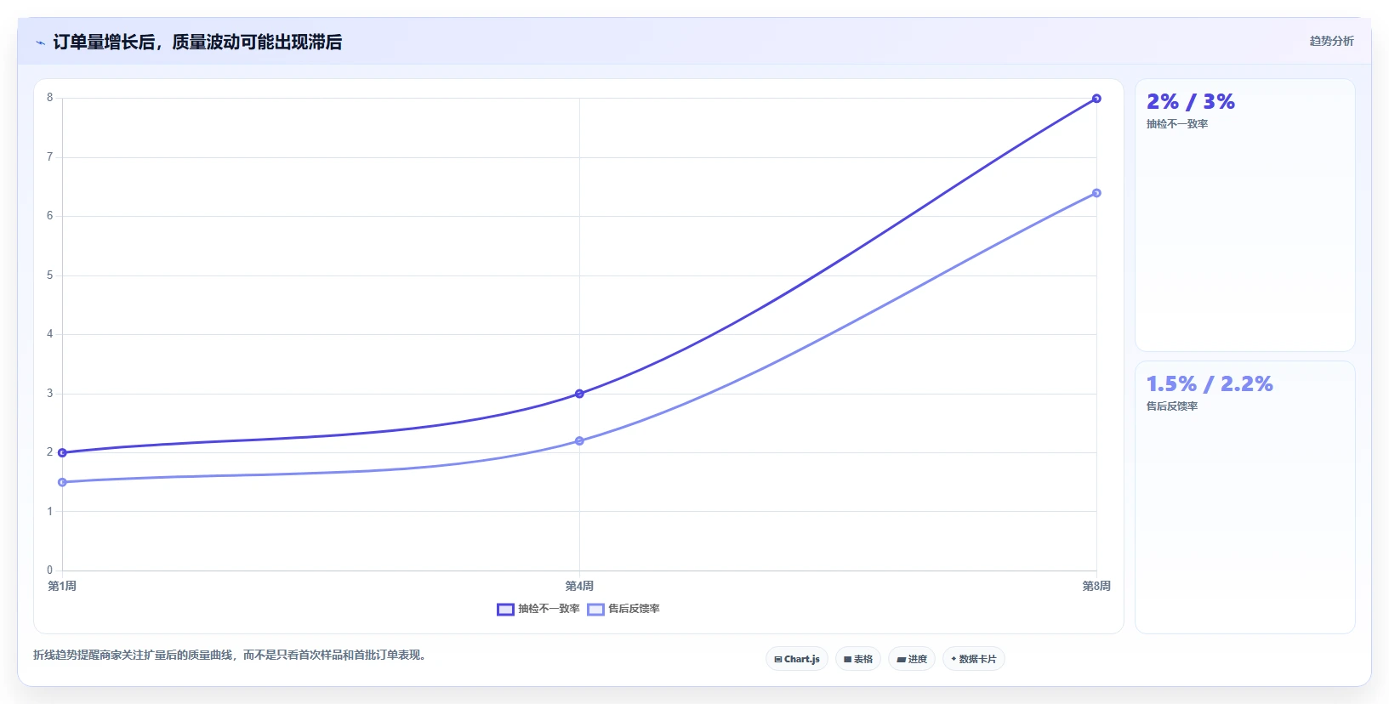
Task: Click the 抽检不一致率 legend color box
Action: 505,609
